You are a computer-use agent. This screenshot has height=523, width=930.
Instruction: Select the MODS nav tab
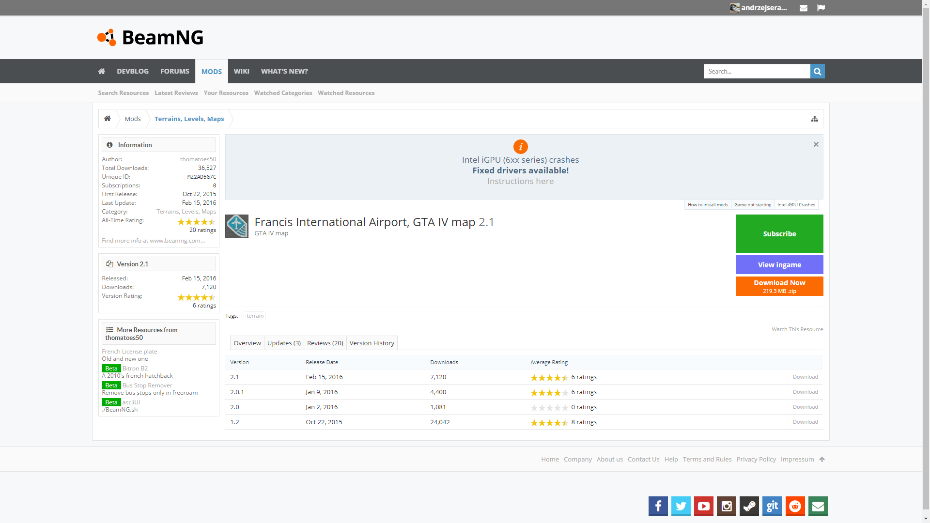point(212,71)
